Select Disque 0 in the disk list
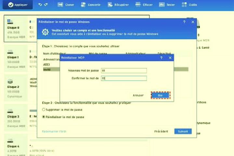The height and width of the screenshot is (156, 234). tap(16, 29)
